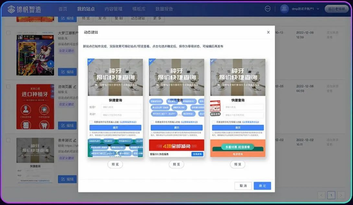The height and width of the screenshot is (205, 353).
Task: Tick agreement checkbox in middle template
Action: coord(152,122)
